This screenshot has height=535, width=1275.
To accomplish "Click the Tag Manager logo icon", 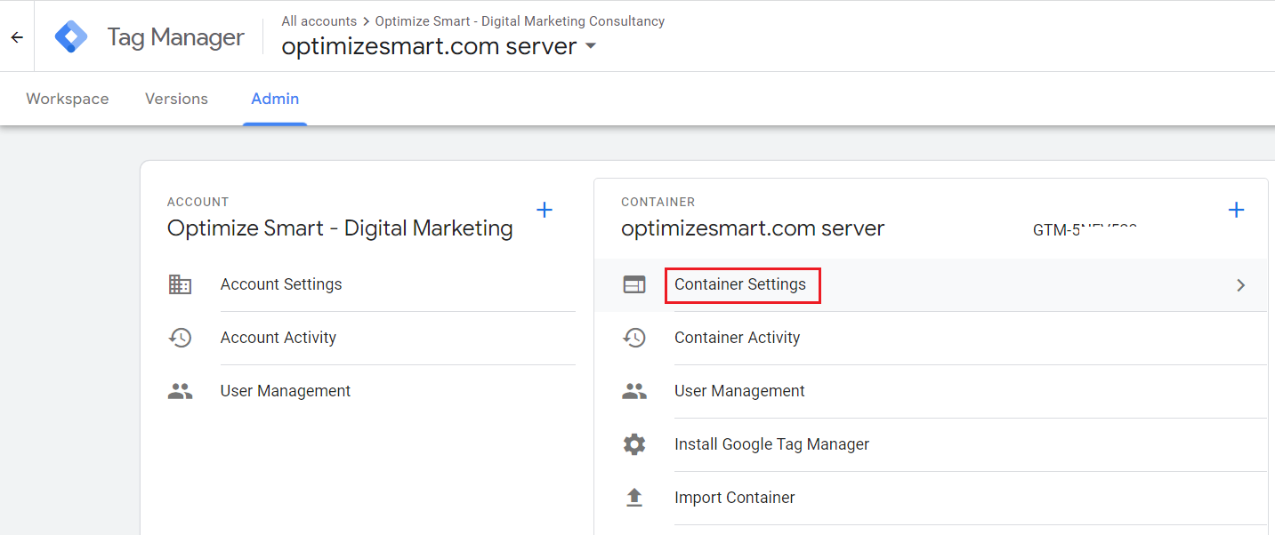I will (x=71, y=37).
